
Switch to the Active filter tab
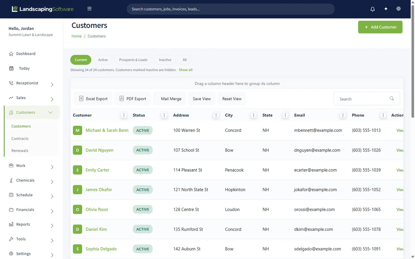click(x=103, y=60)
